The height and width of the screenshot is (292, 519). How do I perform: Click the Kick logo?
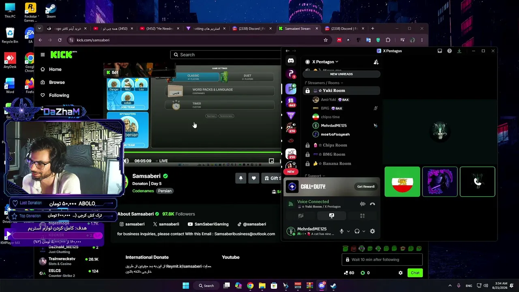[x=63, y=55]
